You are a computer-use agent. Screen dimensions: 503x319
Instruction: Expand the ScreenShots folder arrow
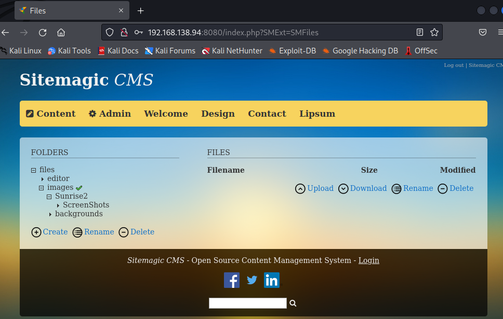(x=58, y=205)
